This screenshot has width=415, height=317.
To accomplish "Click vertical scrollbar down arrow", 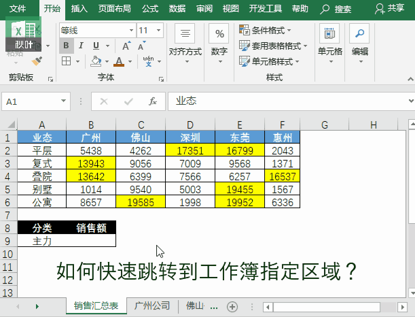I will [x=412, y=293].
